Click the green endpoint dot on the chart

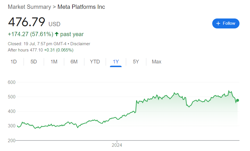[238, 100]
